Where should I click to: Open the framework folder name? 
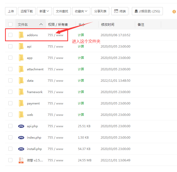[x=35, y=92]
